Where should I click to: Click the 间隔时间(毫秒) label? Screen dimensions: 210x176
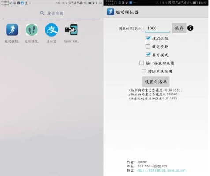131,29
